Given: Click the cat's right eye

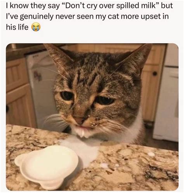Looking at the screenshot, I should 105,100.
